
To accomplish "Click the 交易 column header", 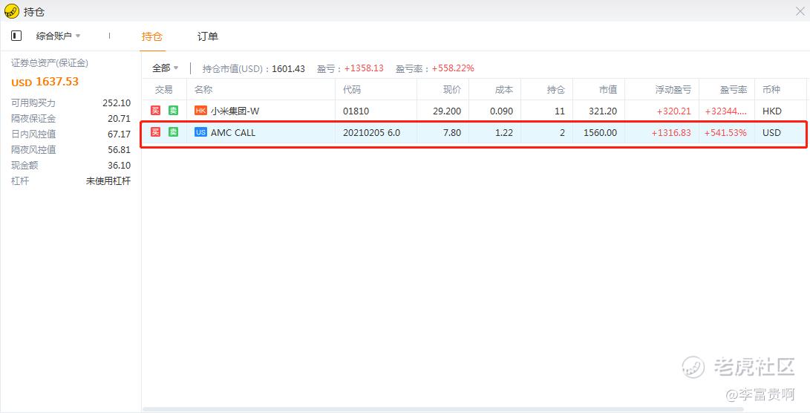I will [x=164, y=89].
